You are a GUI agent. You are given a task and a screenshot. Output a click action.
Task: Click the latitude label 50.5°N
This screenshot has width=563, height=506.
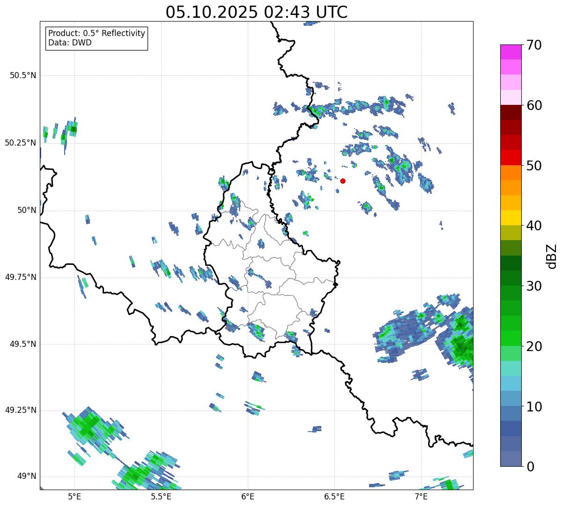23,75
